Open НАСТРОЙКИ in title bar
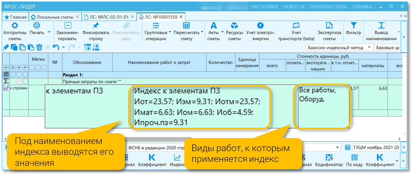The height and width of the screenshot is (179, 413). point(265,6)
